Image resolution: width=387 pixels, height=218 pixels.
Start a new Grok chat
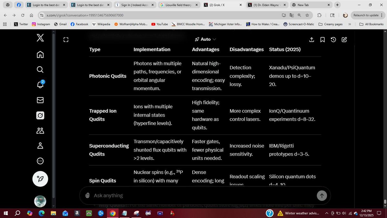click(344, 39)
